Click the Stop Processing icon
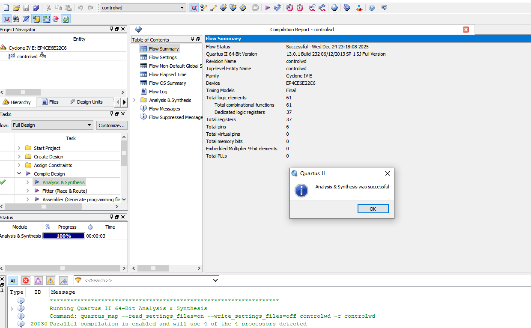The width and height of the screenshot is (531, 328). pyautogui.click(x=255, y=8)
